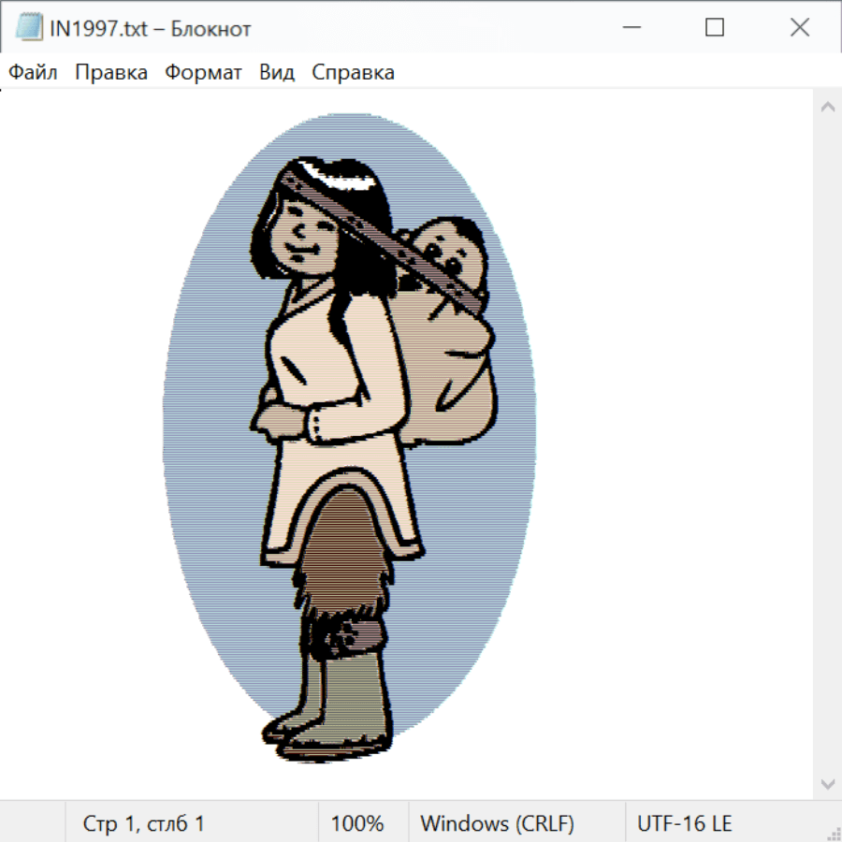Click the scroll up arrow
842x842 pixels.
[x=827, y=107]
